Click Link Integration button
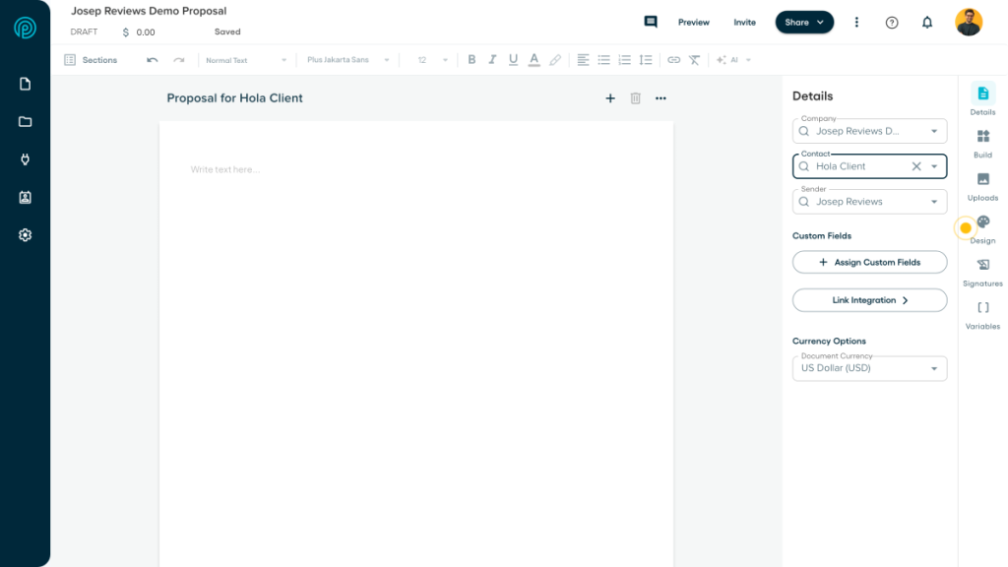 pyautogui.click(x=870, y=300)
